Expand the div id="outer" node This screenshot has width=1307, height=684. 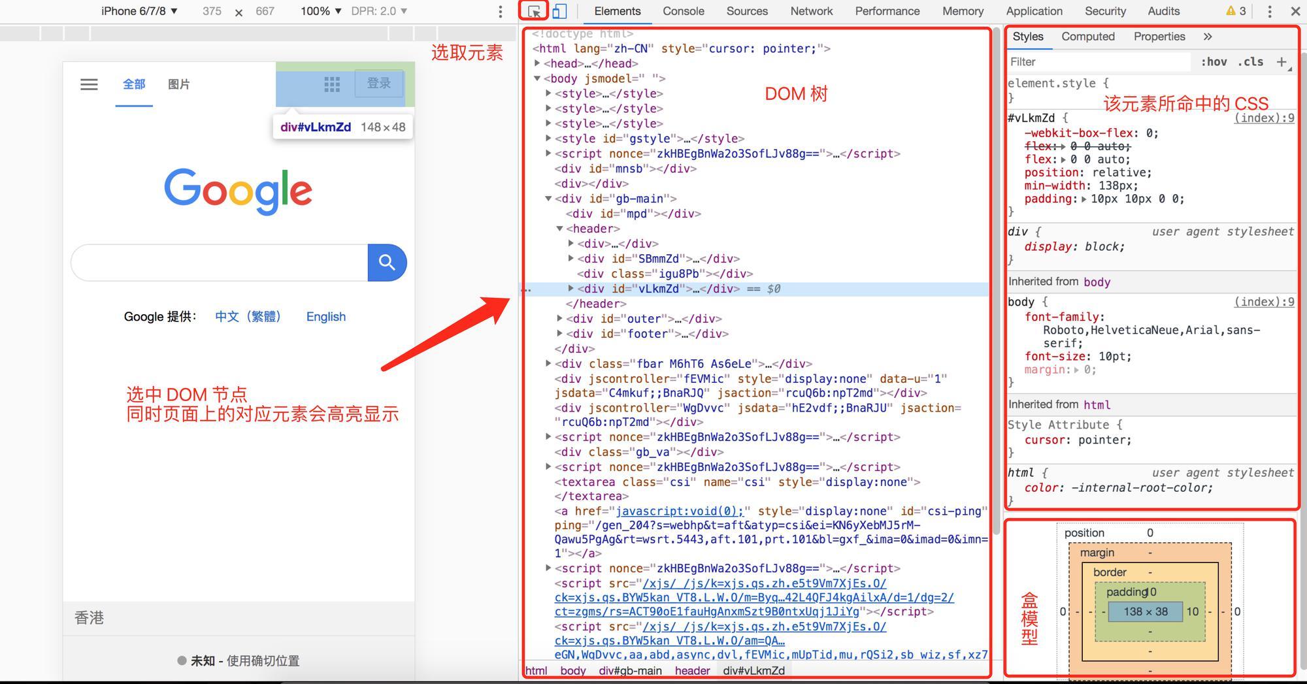click(560, 318)
